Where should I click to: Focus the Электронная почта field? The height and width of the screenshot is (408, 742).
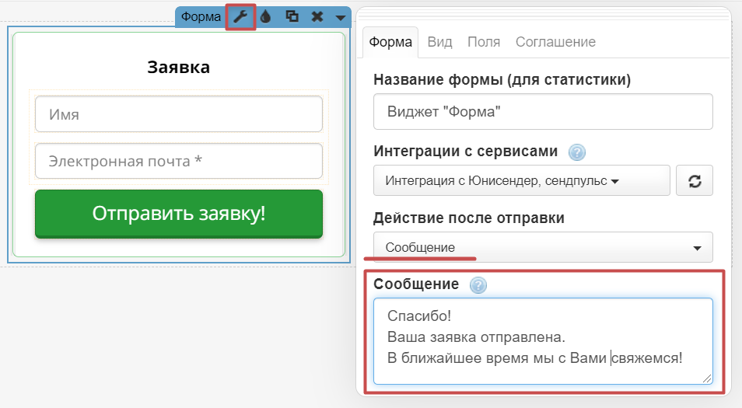click(x=178, y=161)
